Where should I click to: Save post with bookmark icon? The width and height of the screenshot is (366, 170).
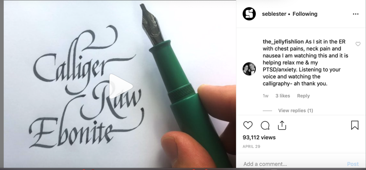click(x=354, y=125)
